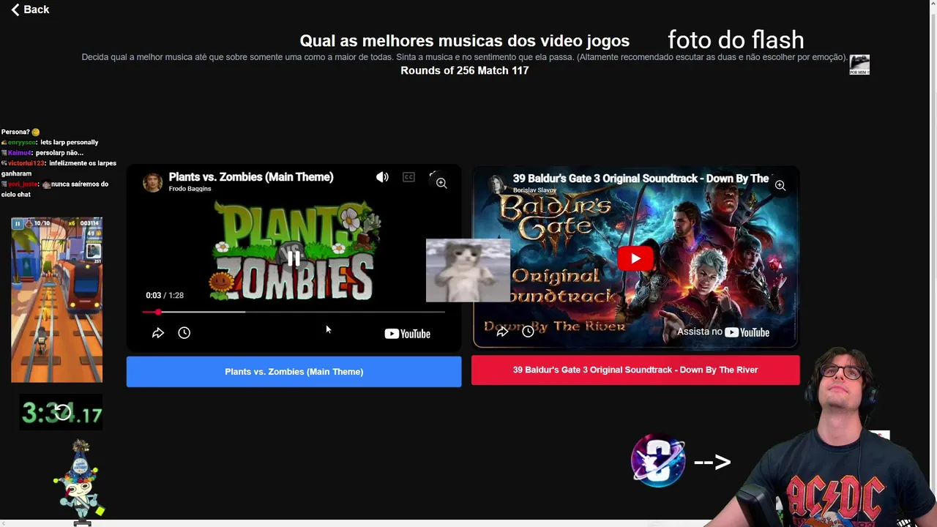Play the Baldur's Gate 3 soundtrack video
Screen dimensions: 937x527
click(635, 258)
